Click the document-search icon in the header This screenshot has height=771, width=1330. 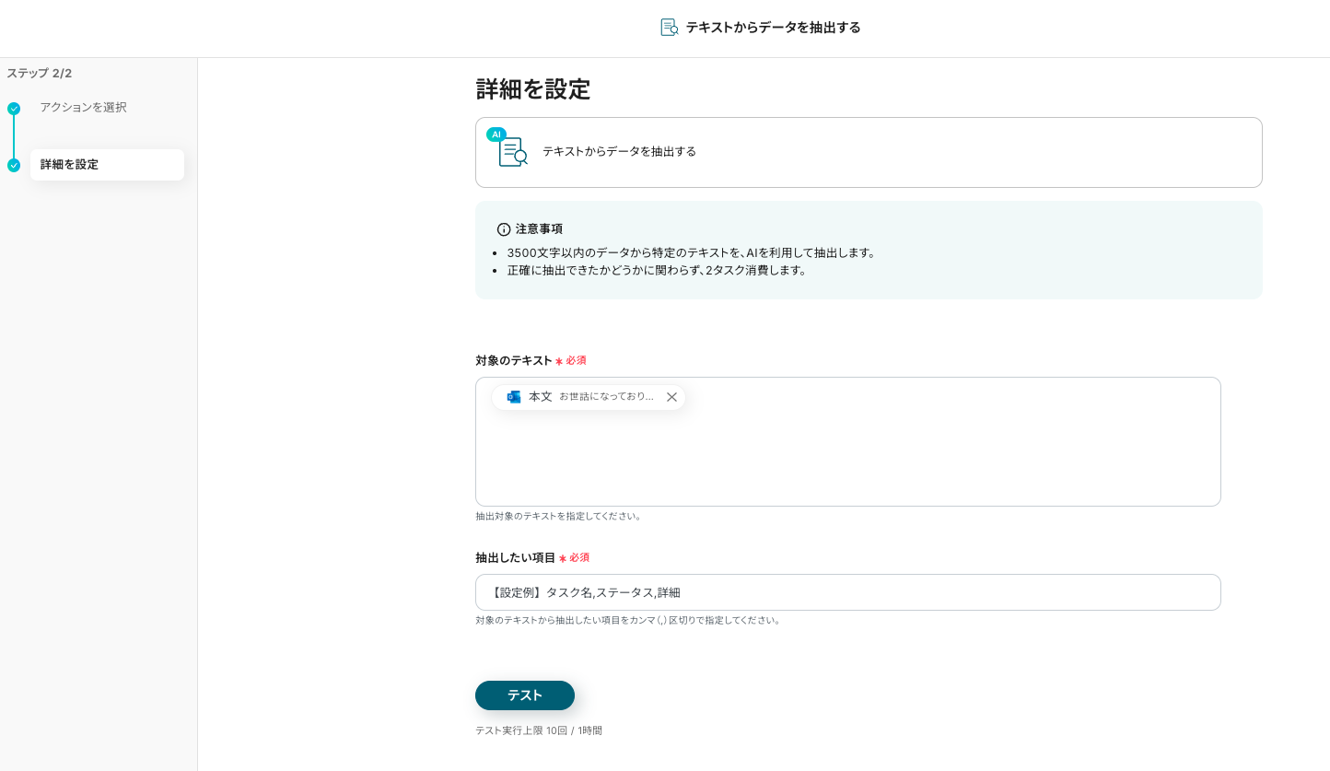click(670, 28)
